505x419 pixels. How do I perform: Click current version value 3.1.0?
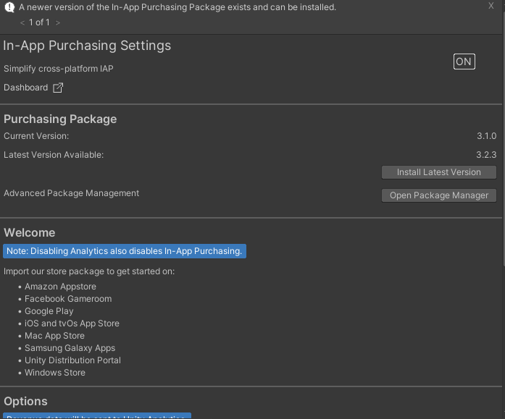tap(486, 136)
